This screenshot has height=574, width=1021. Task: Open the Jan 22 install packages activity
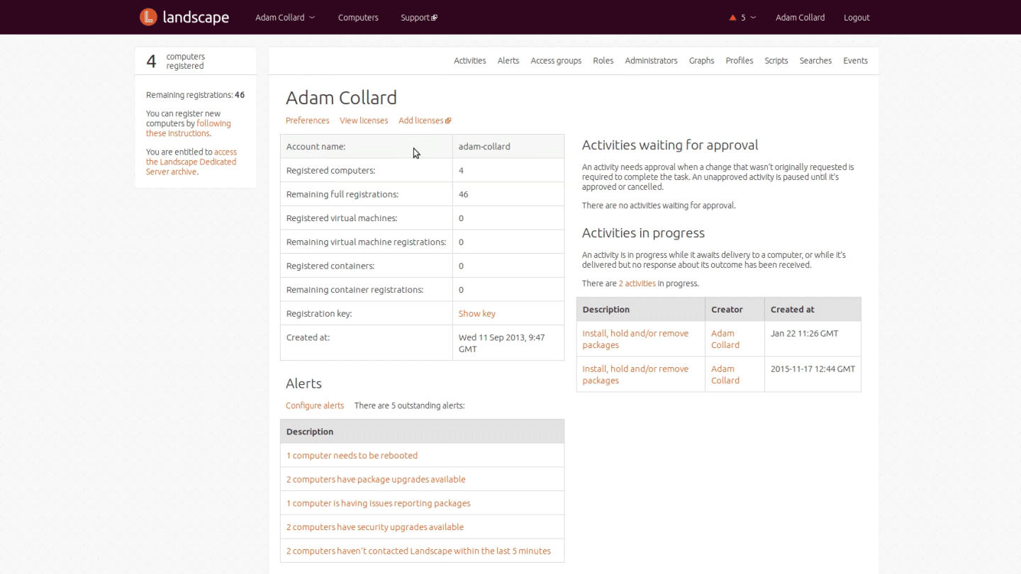click(x=635, y=339)
